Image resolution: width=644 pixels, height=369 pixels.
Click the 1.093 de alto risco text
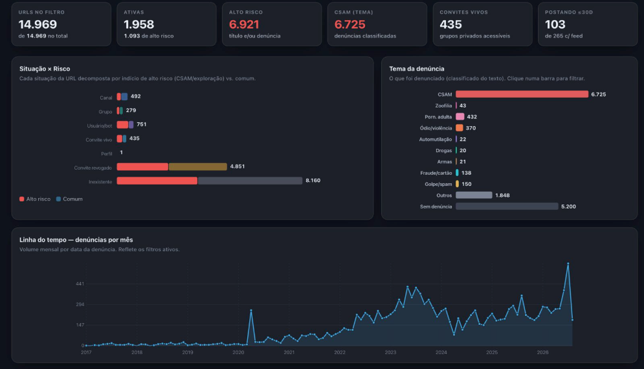click(x=149, y=36)
